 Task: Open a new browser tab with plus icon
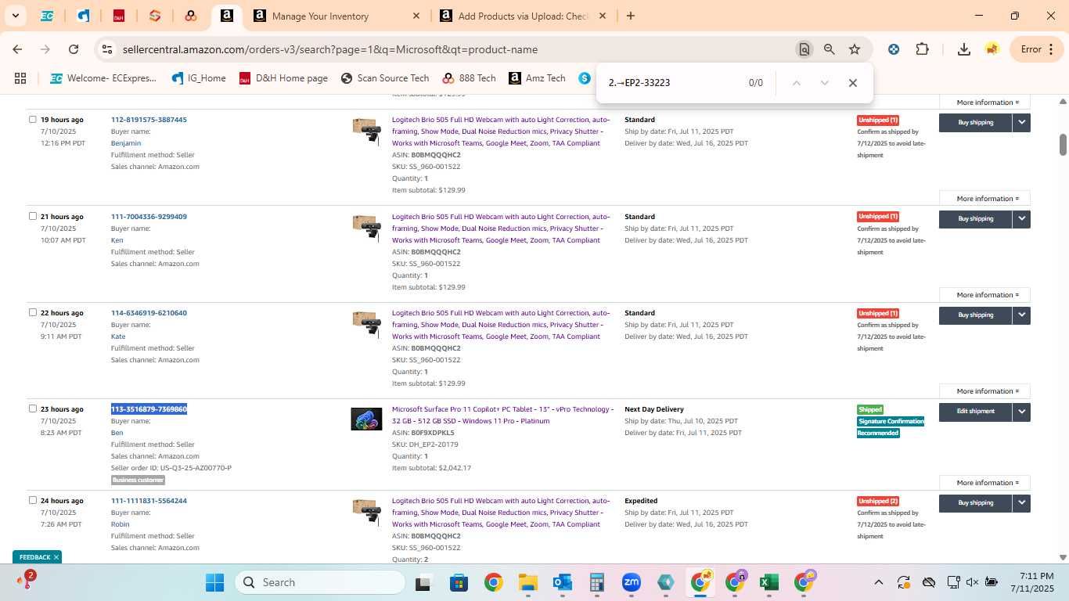tap(631, 16)
